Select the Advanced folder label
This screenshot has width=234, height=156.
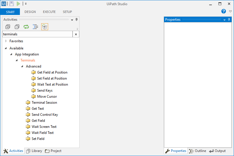(x=33, y=66)
